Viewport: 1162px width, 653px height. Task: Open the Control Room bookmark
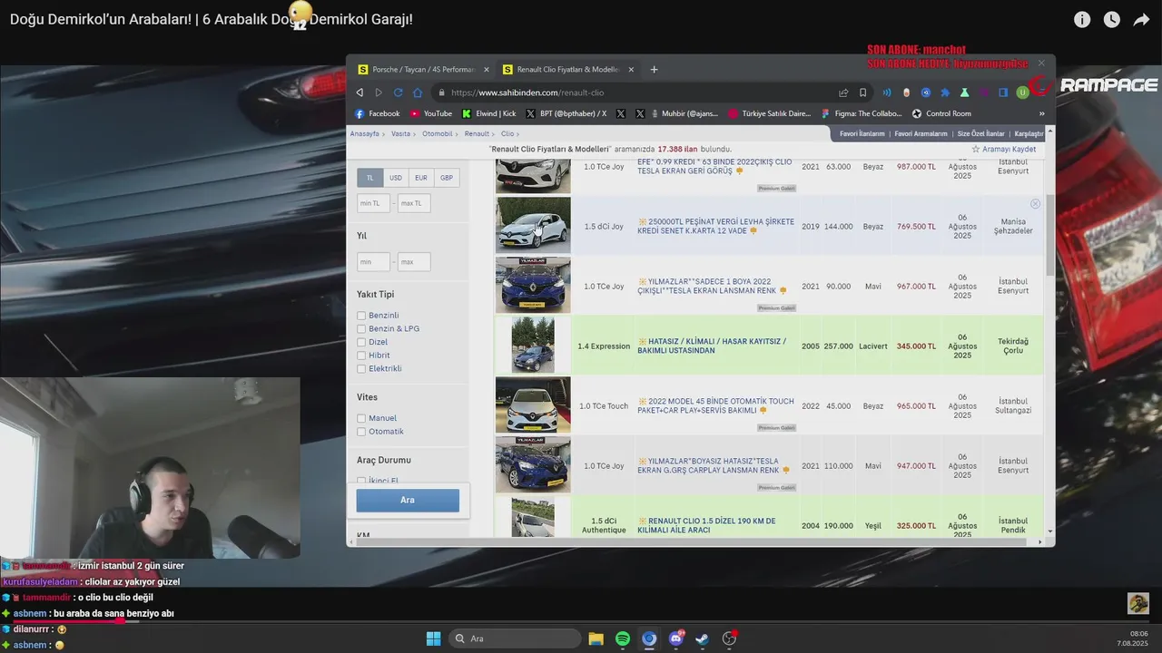click(x=941, y=113)
